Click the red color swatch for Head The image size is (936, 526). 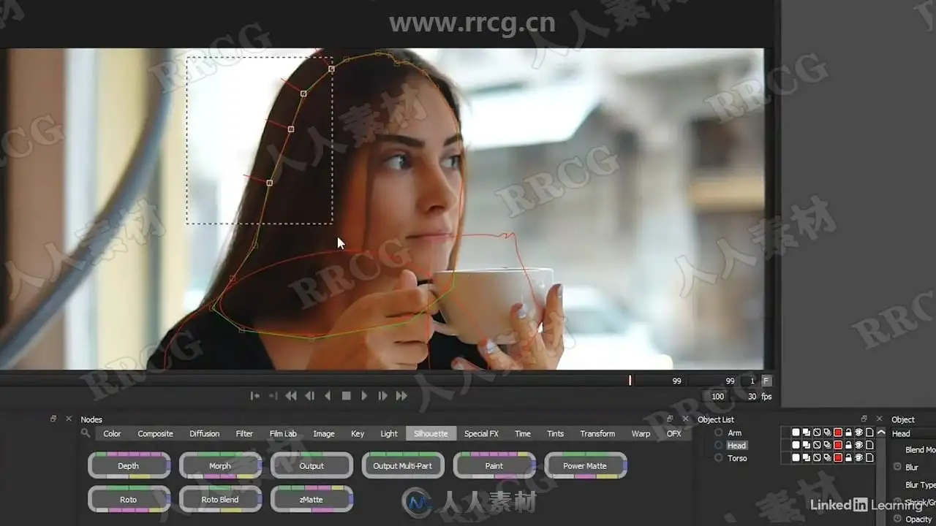[x=838, y=445]
